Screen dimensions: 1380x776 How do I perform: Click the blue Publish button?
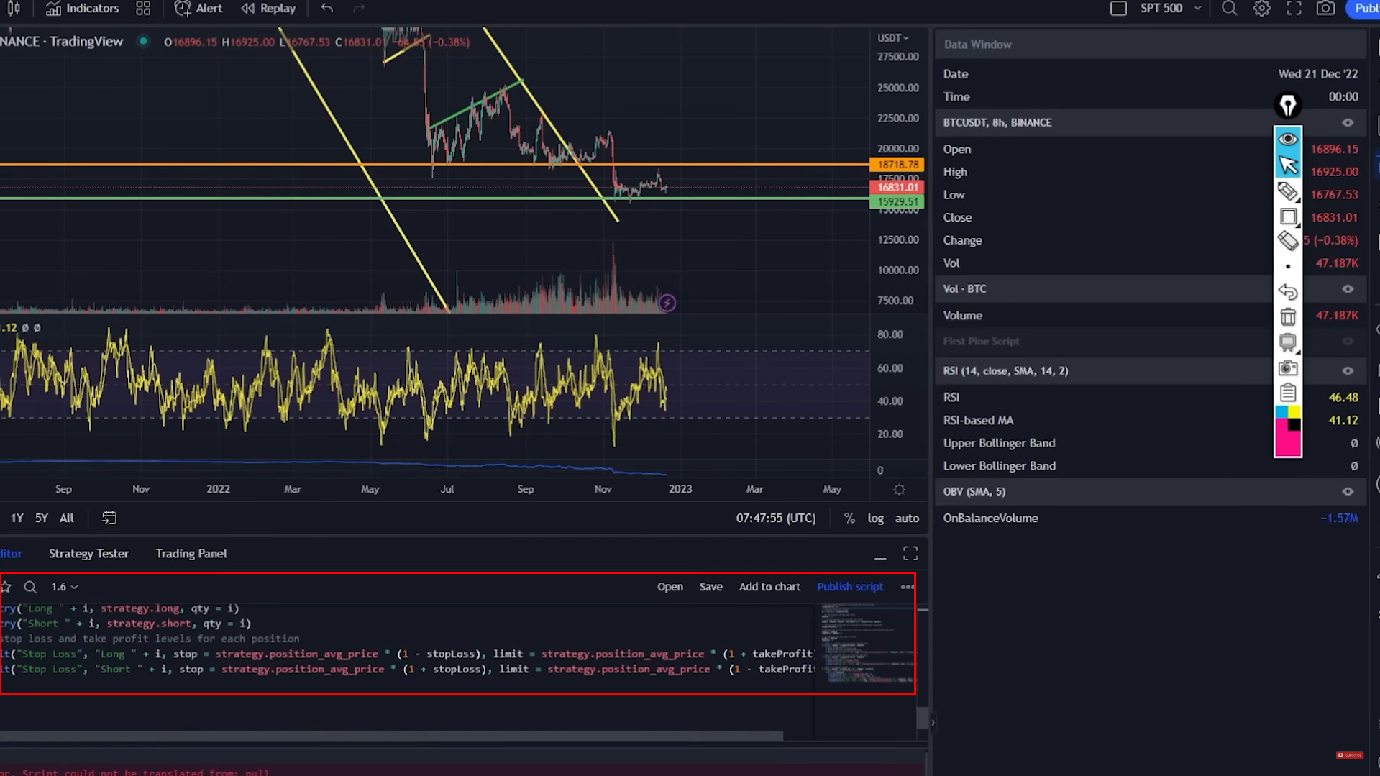click(x=1363, y=9)
